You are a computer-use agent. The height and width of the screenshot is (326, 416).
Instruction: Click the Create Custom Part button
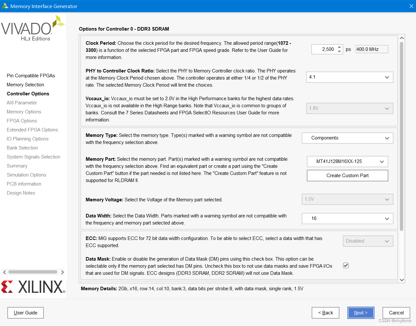coord(347,176)
